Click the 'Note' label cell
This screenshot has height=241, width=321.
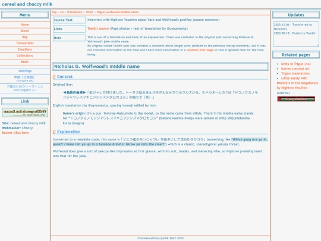pos(69,38)
